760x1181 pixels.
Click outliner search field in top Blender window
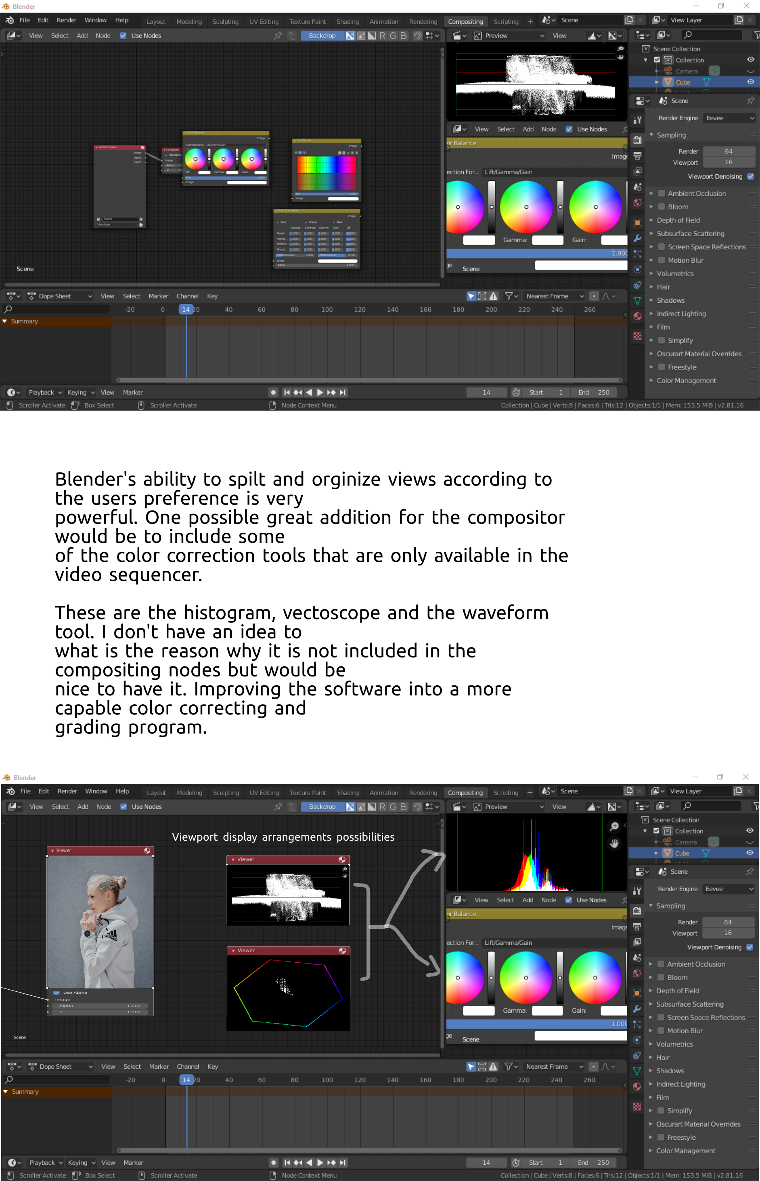point(711,35)
